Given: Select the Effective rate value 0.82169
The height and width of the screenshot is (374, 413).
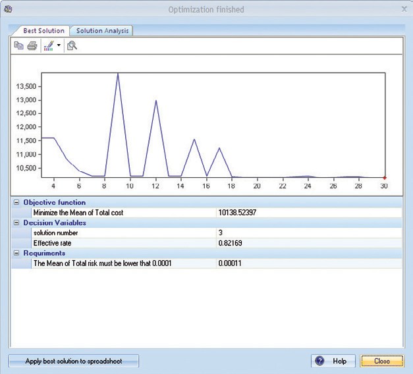Looking at the screenshot, I should pyautogui.click(x=230, y=243).
